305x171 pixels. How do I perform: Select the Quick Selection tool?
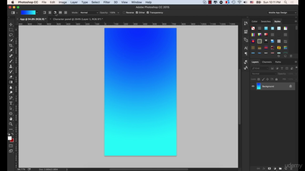(x=10, y=40)
